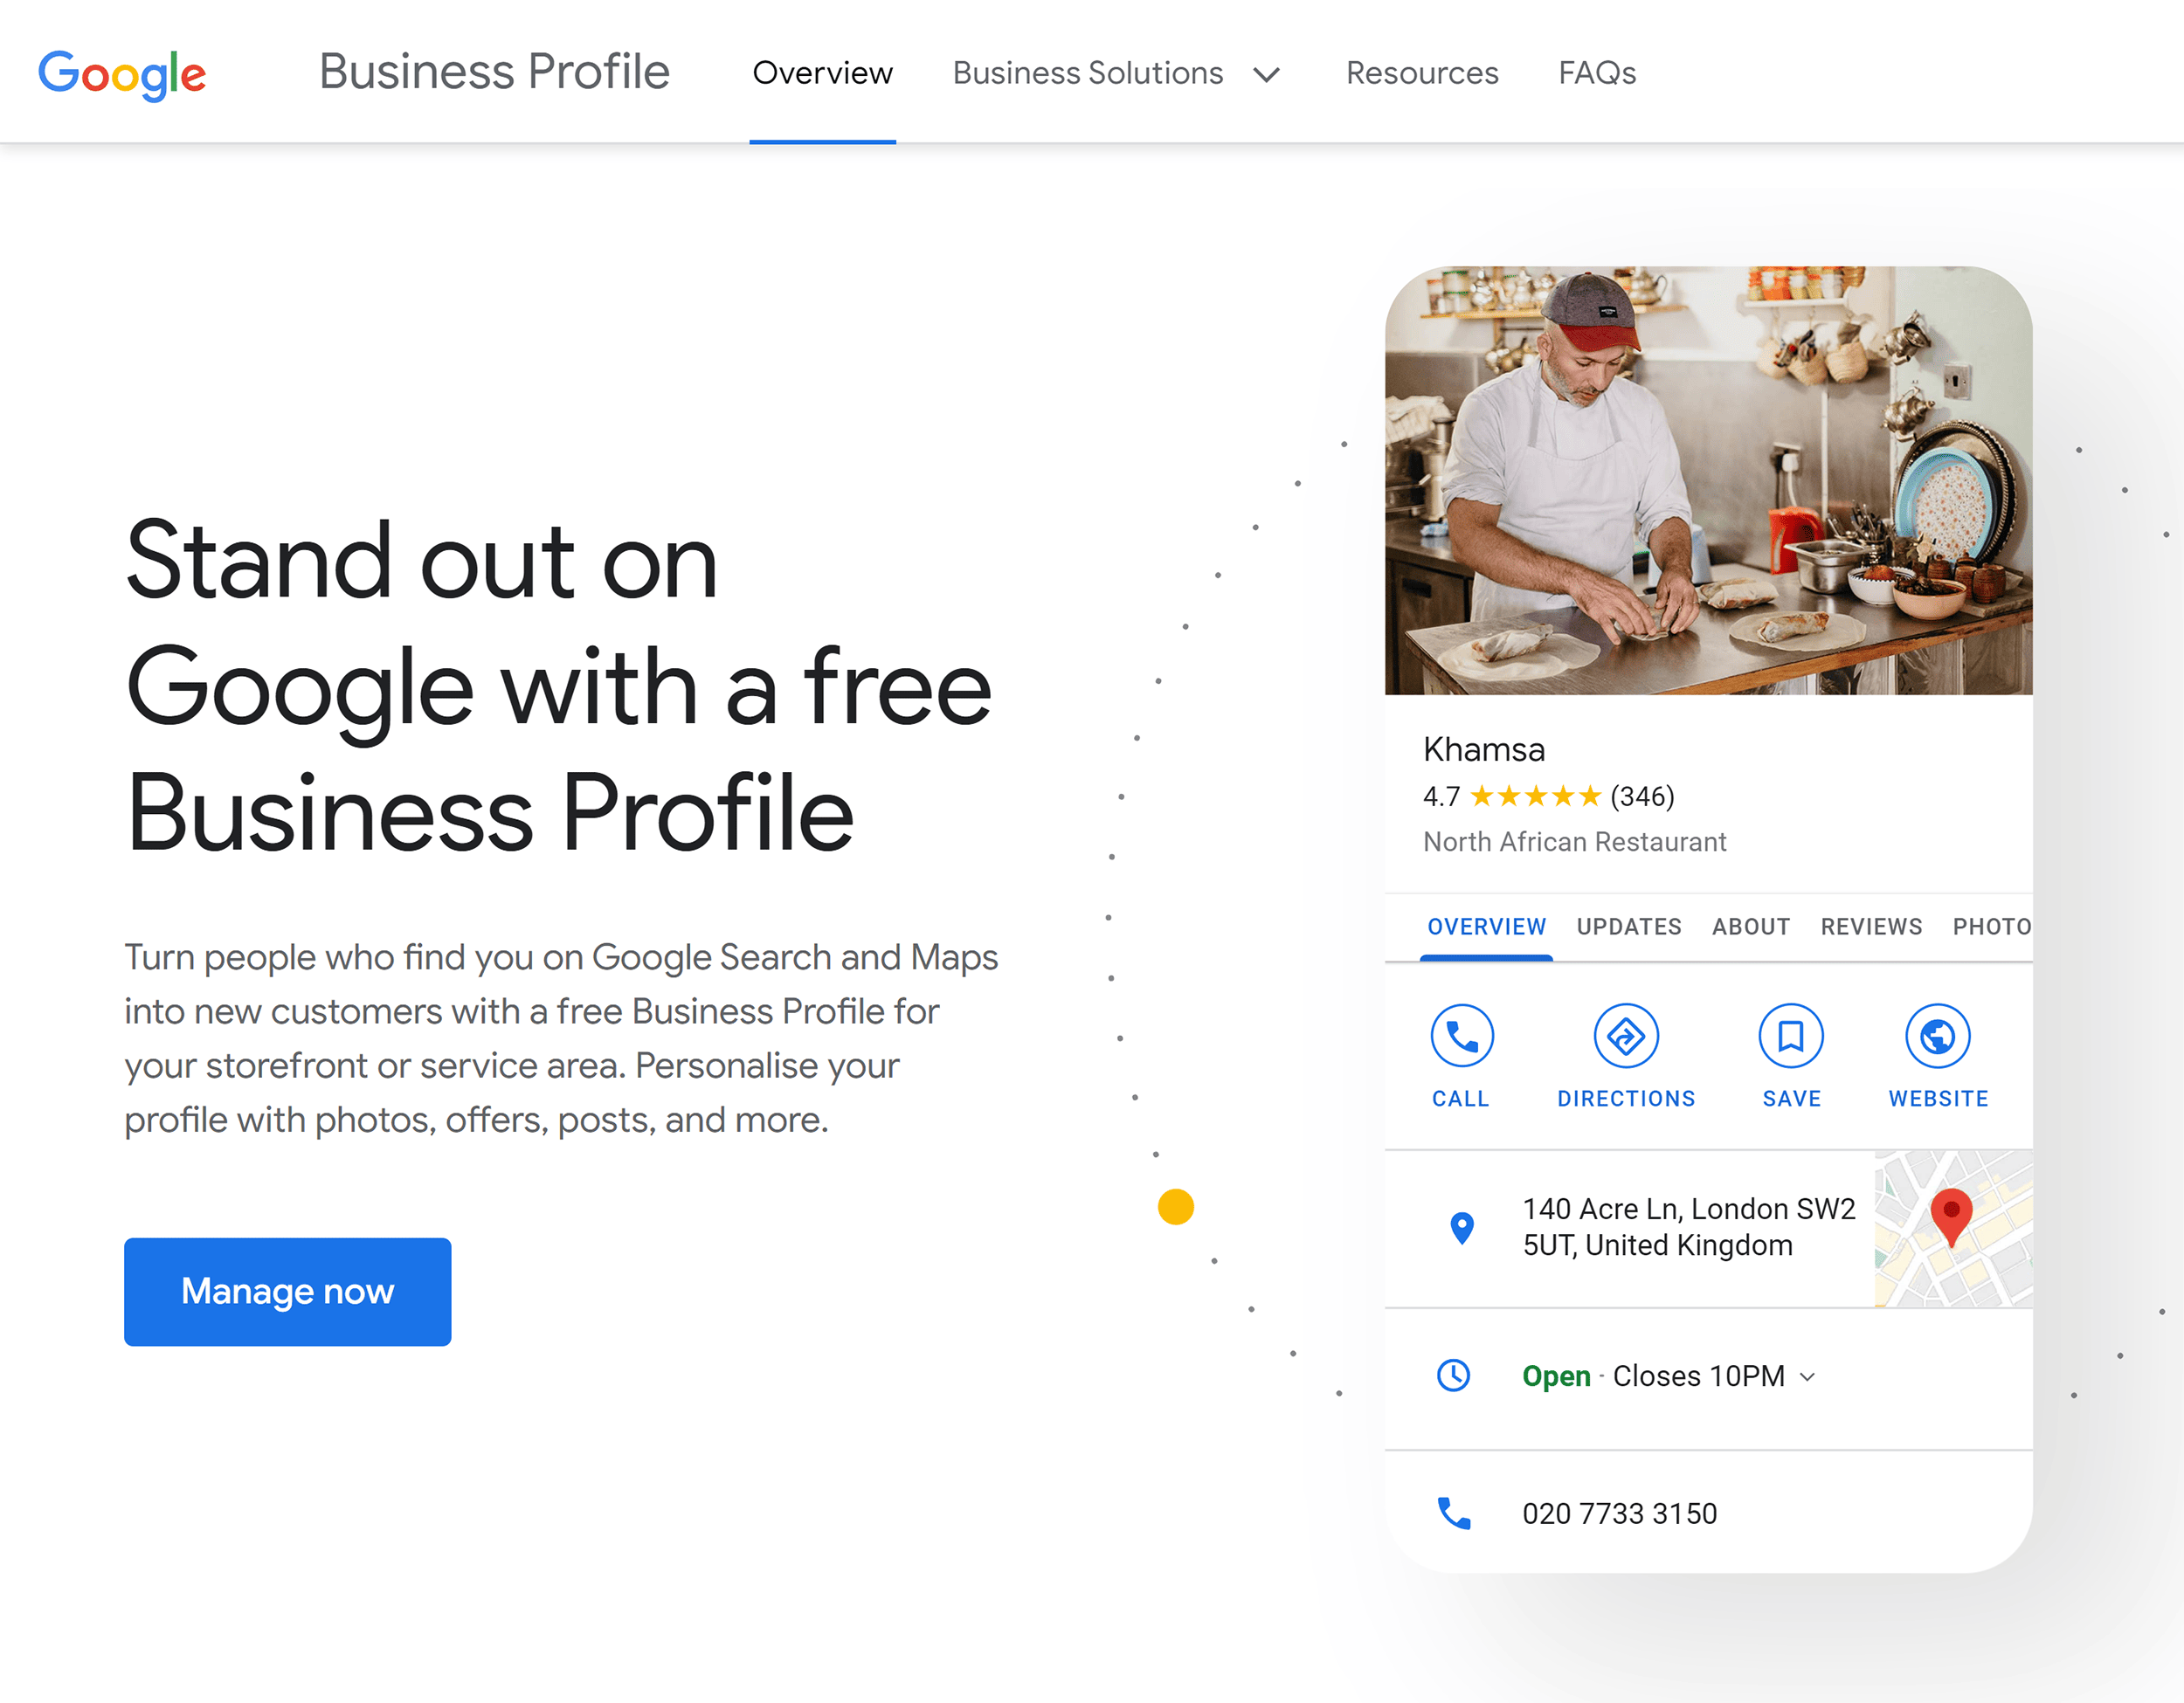This screenshot has height=1703, width=2184.
Task: Select the Overview navigation item
Action: [x=821, y=72]
